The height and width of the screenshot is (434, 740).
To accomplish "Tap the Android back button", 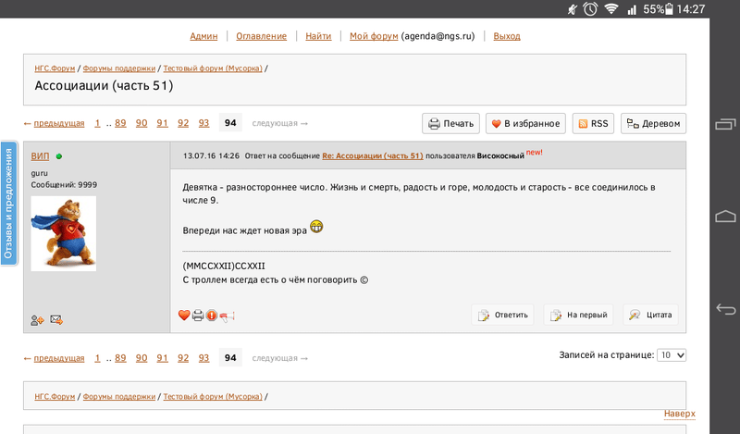I will 725,309.
